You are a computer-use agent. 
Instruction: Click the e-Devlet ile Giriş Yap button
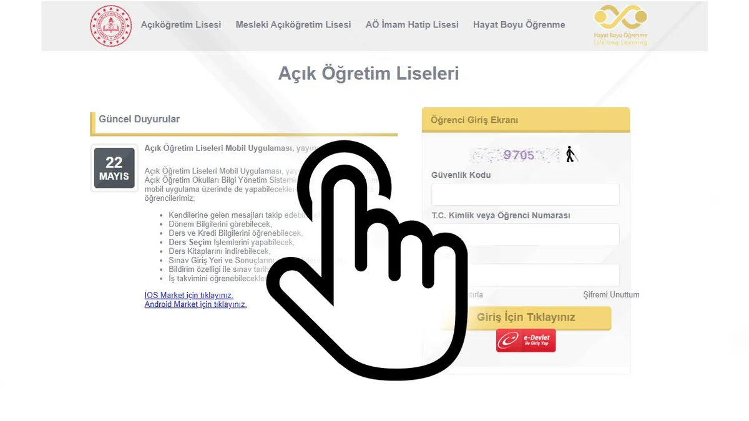point(526,340)
